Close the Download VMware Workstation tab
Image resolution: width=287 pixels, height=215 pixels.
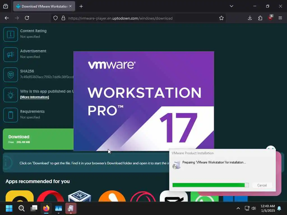tap(70, 6)
